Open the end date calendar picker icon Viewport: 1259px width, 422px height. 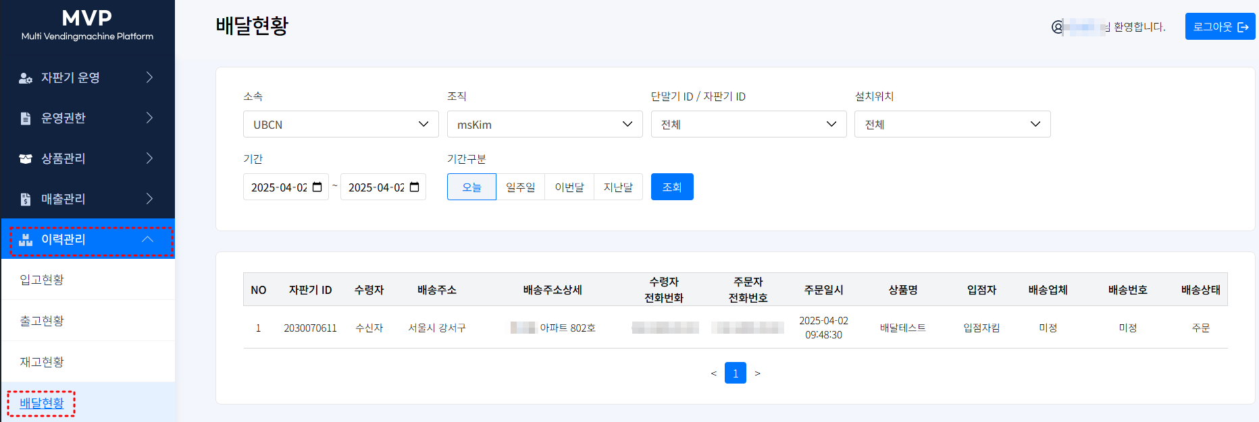[x=415, y=187]
